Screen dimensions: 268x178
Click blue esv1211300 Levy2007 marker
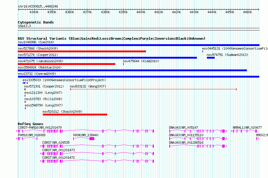(x=25, y=96)
